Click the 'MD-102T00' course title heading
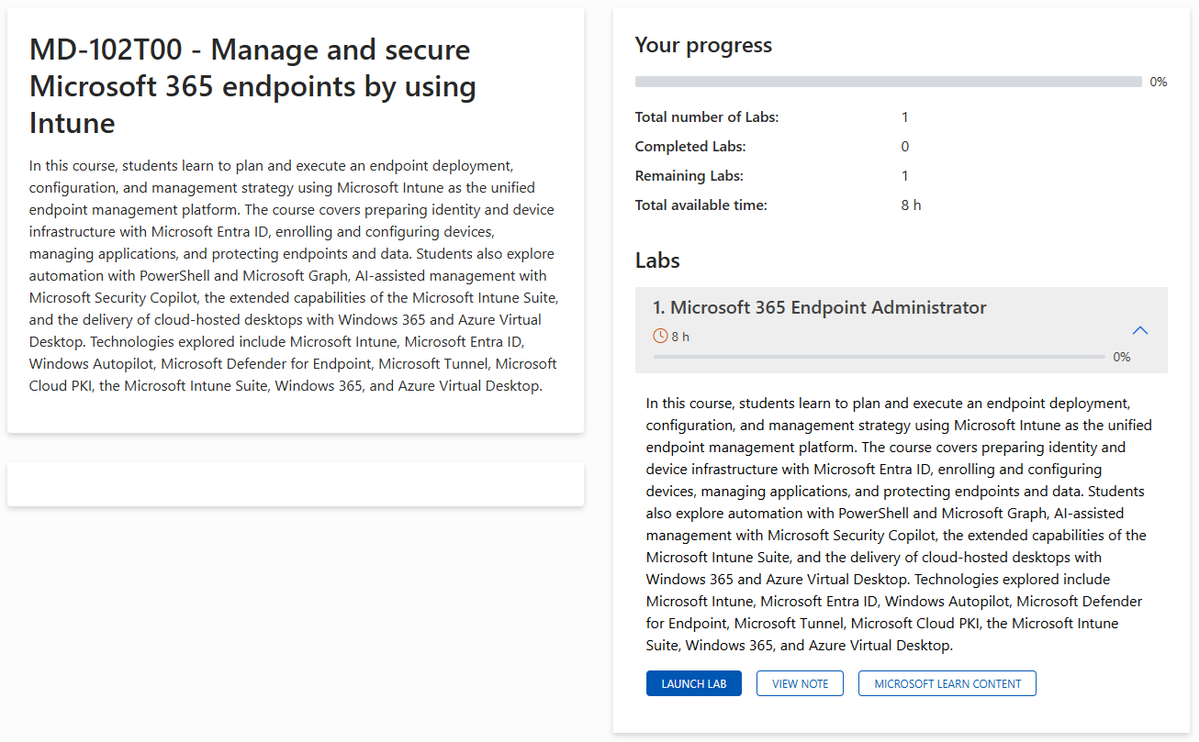 [x=253, y=86]
